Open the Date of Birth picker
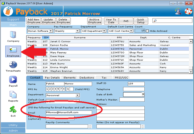Screen dimensions: 194x134 click(x=143, y=94)
